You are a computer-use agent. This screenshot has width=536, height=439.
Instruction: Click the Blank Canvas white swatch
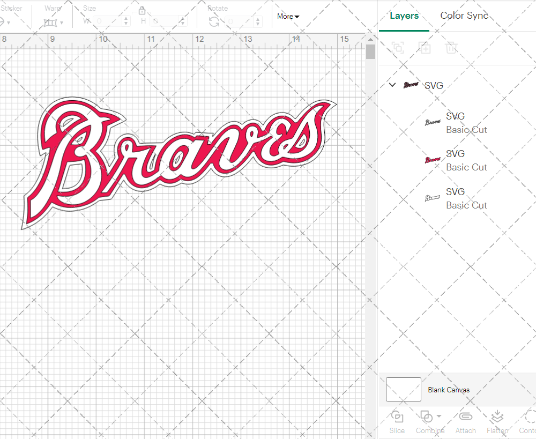pos(403,390)
